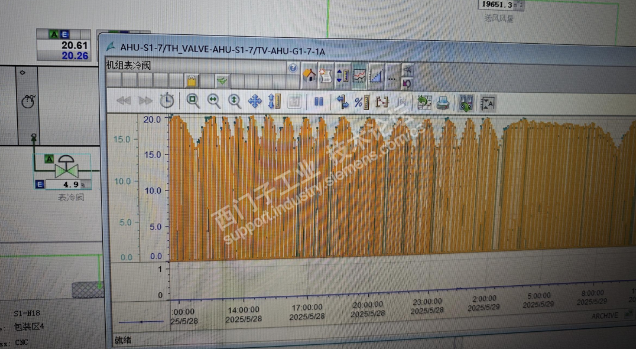The width and height of the screenshot is (636, 349).
Task: Open the ramp view blue triangle icon
Action: coord(375,77)
